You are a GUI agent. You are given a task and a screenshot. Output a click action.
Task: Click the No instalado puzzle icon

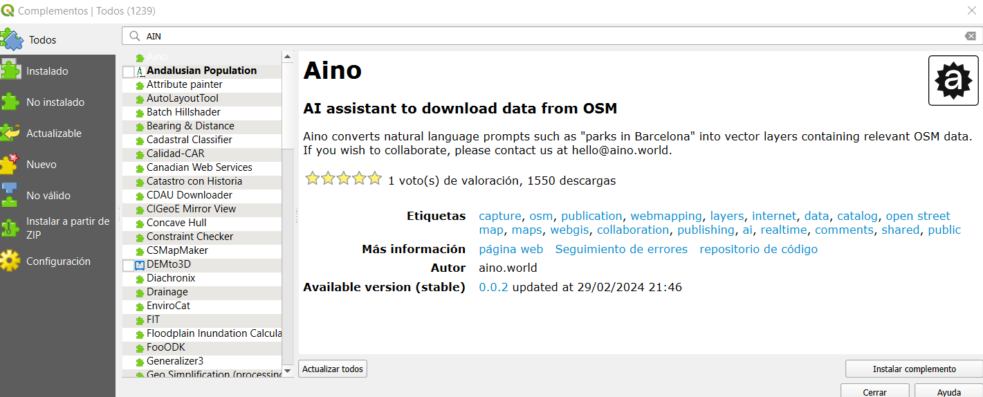click(10, 102)
